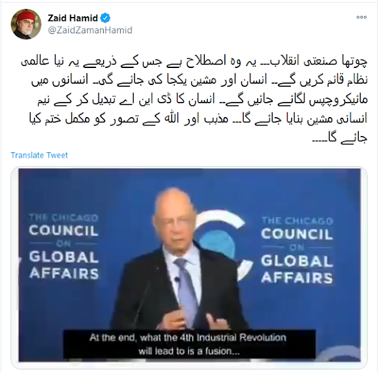Click the third line of the Urdu tweet text
Image resolution: width=379 pixels, height=372 pixels.
click(202, 99)
